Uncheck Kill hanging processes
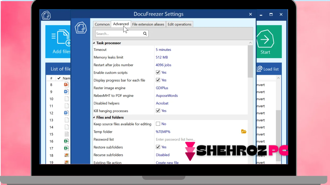The height and width of the screenshot is (185, 330). tap(158, 110)
